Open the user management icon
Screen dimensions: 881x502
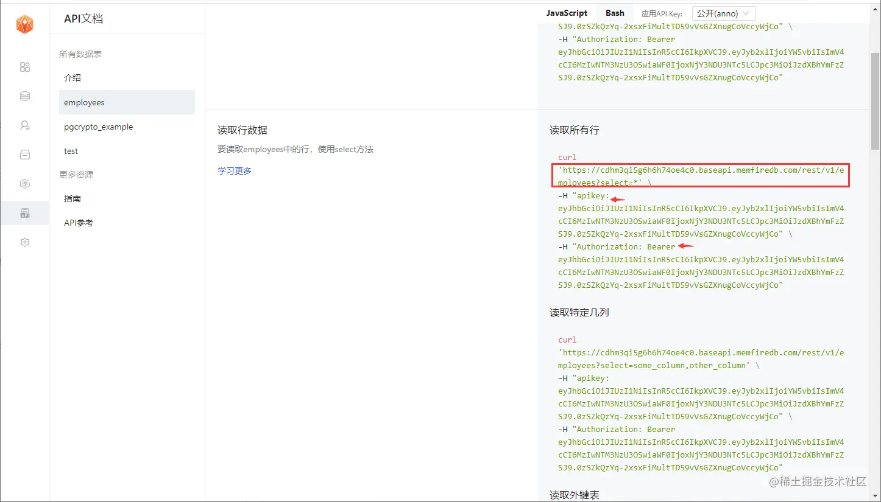coord(25,125)
